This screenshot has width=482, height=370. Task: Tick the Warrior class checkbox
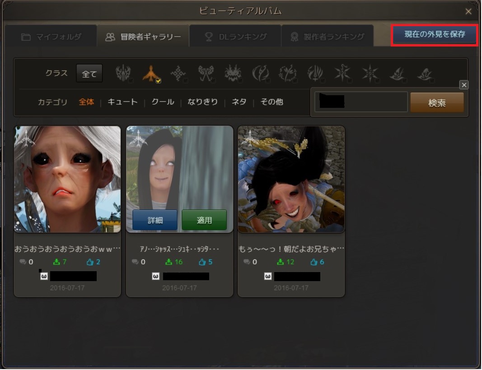tap(131, 81)
